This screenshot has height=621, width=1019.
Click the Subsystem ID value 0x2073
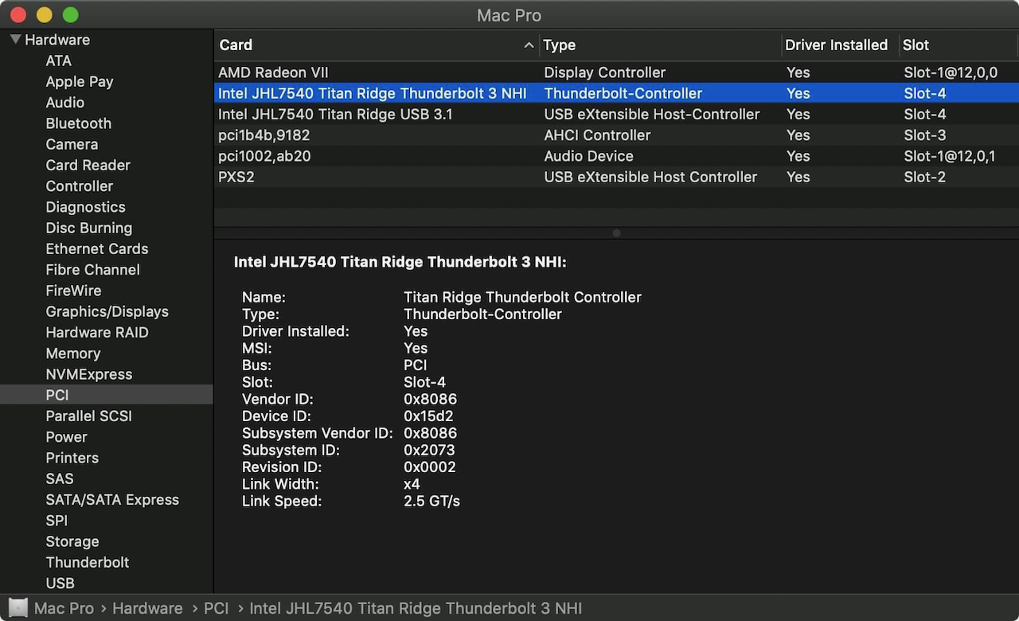click(429, 451)
